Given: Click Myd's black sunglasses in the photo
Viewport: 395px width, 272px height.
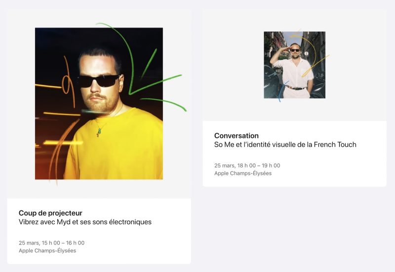Looking at the screenshot, I should click(99, 81).
